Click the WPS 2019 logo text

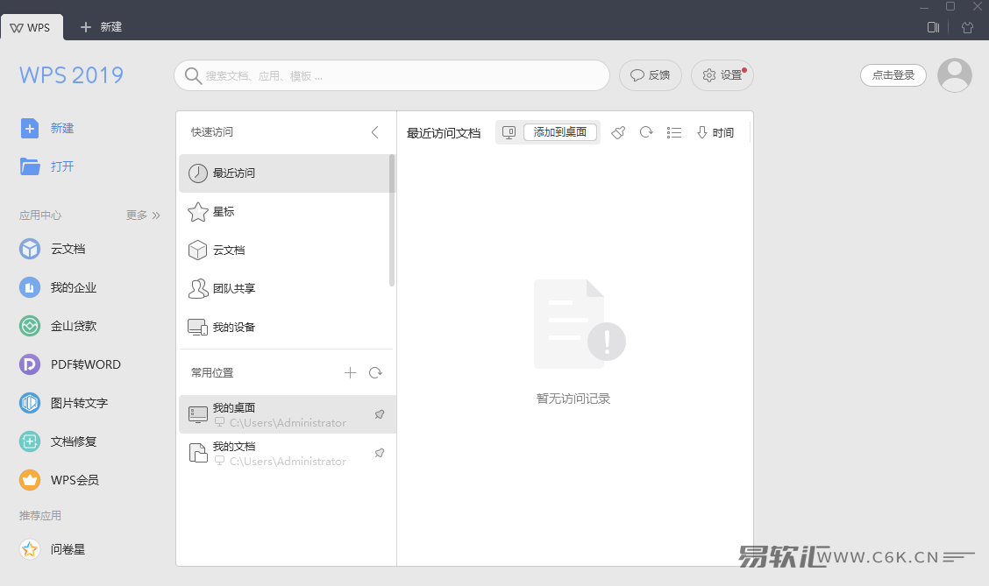tap(71, 75)
